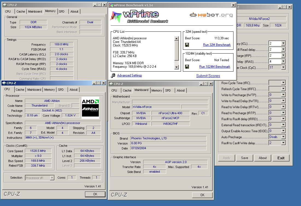
Task: Expand Write to Precharge (tWTP) dropdown
Action: [283, 95]
